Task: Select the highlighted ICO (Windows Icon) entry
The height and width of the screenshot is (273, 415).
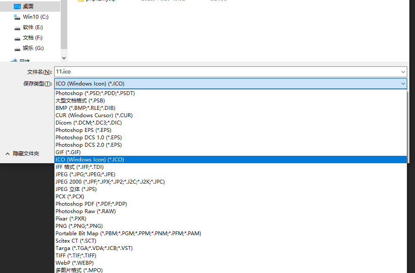Action: click(x=90, y=159)
